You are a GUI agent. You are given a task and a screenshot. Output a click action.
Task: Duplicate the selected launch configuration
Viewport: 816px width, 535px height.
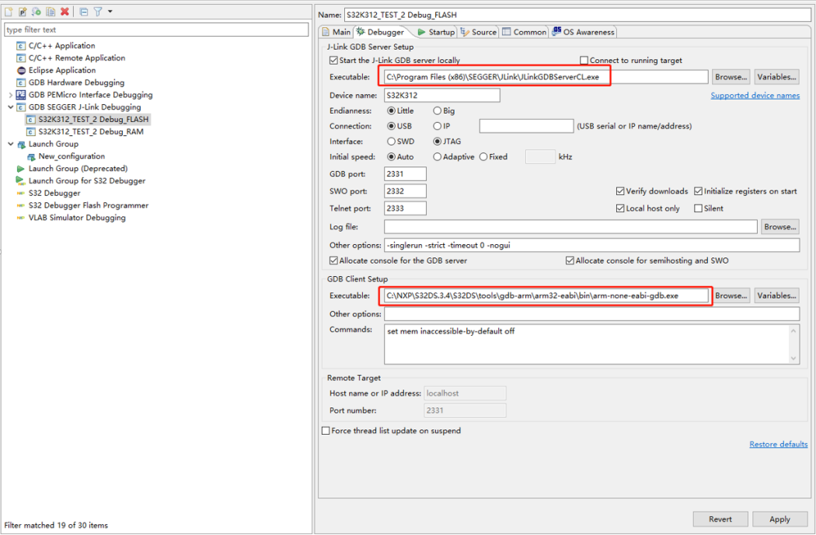click(x=51, y=12)
